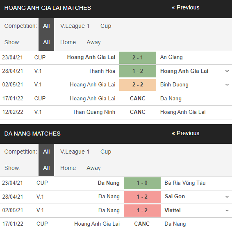
Task: Click CANC status of 17/01/22 match in top table
Action: point(138,98)
